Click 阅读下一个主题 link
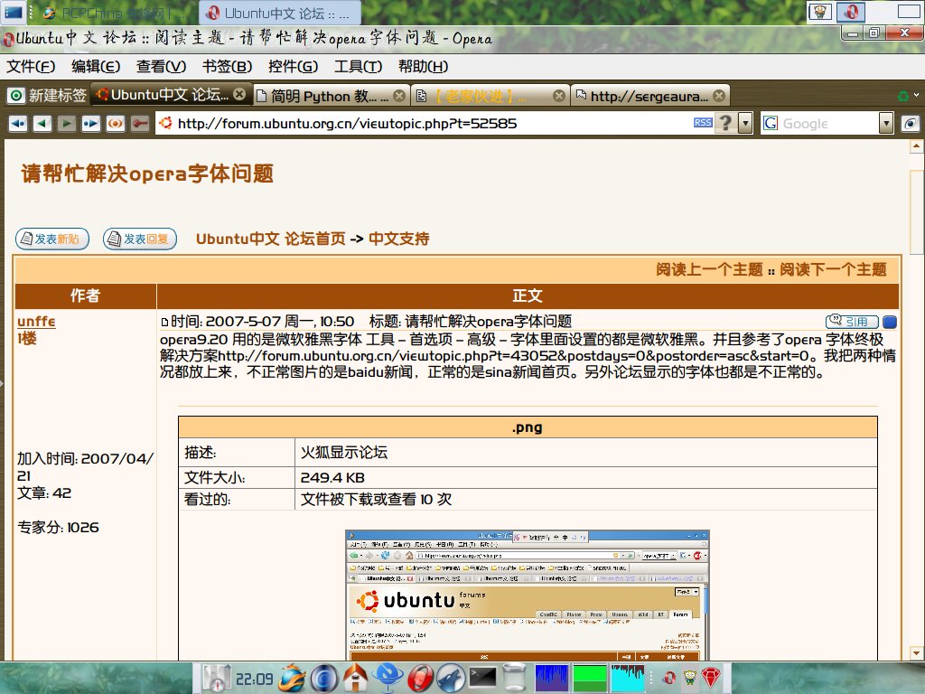Image resolution: width=925 pixels, height=694 pixels. coord(833,269)
